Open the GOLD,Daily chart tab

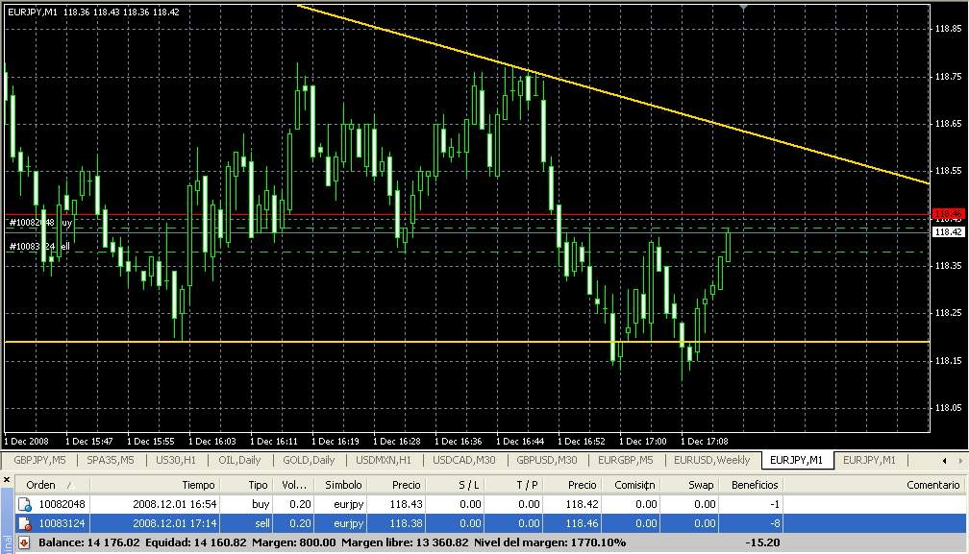point(309,460)
